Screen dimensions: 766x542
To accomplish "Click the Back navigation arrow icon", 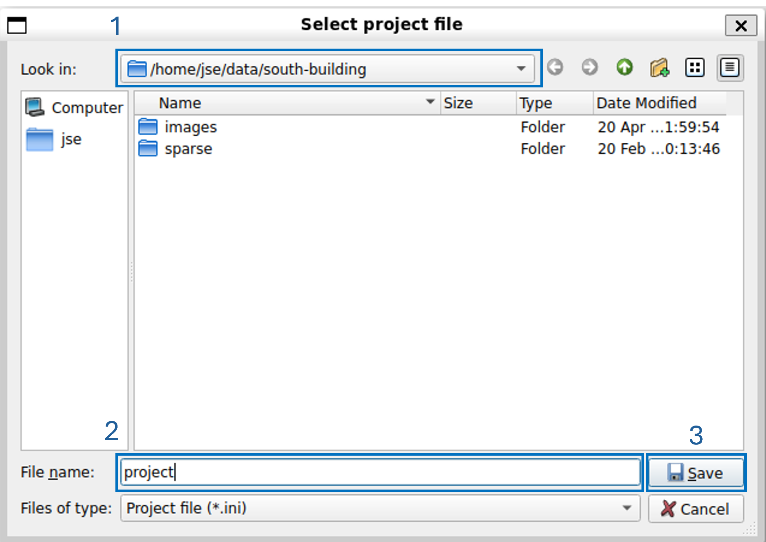I will click(x=555, y=67).
